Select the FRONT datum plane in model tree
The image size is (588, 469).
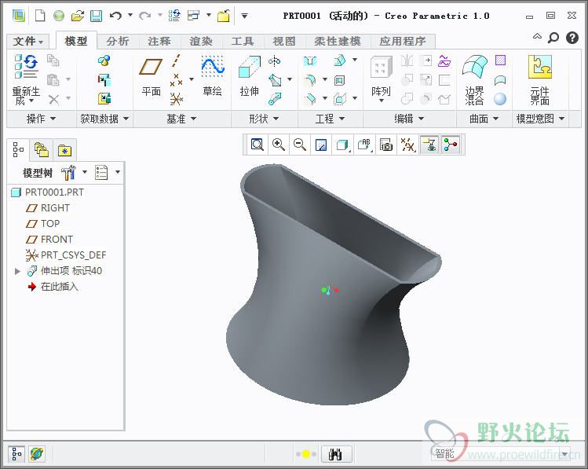(57, 240)
